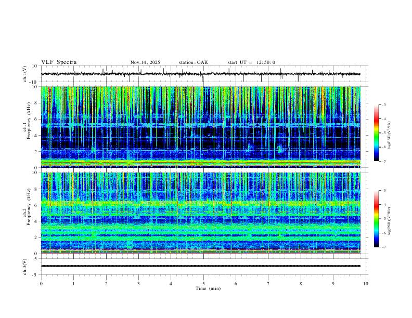Click the "-5" label on ch.1 color bar
This screenshot has width=412, height=318.
coord(384,133)
